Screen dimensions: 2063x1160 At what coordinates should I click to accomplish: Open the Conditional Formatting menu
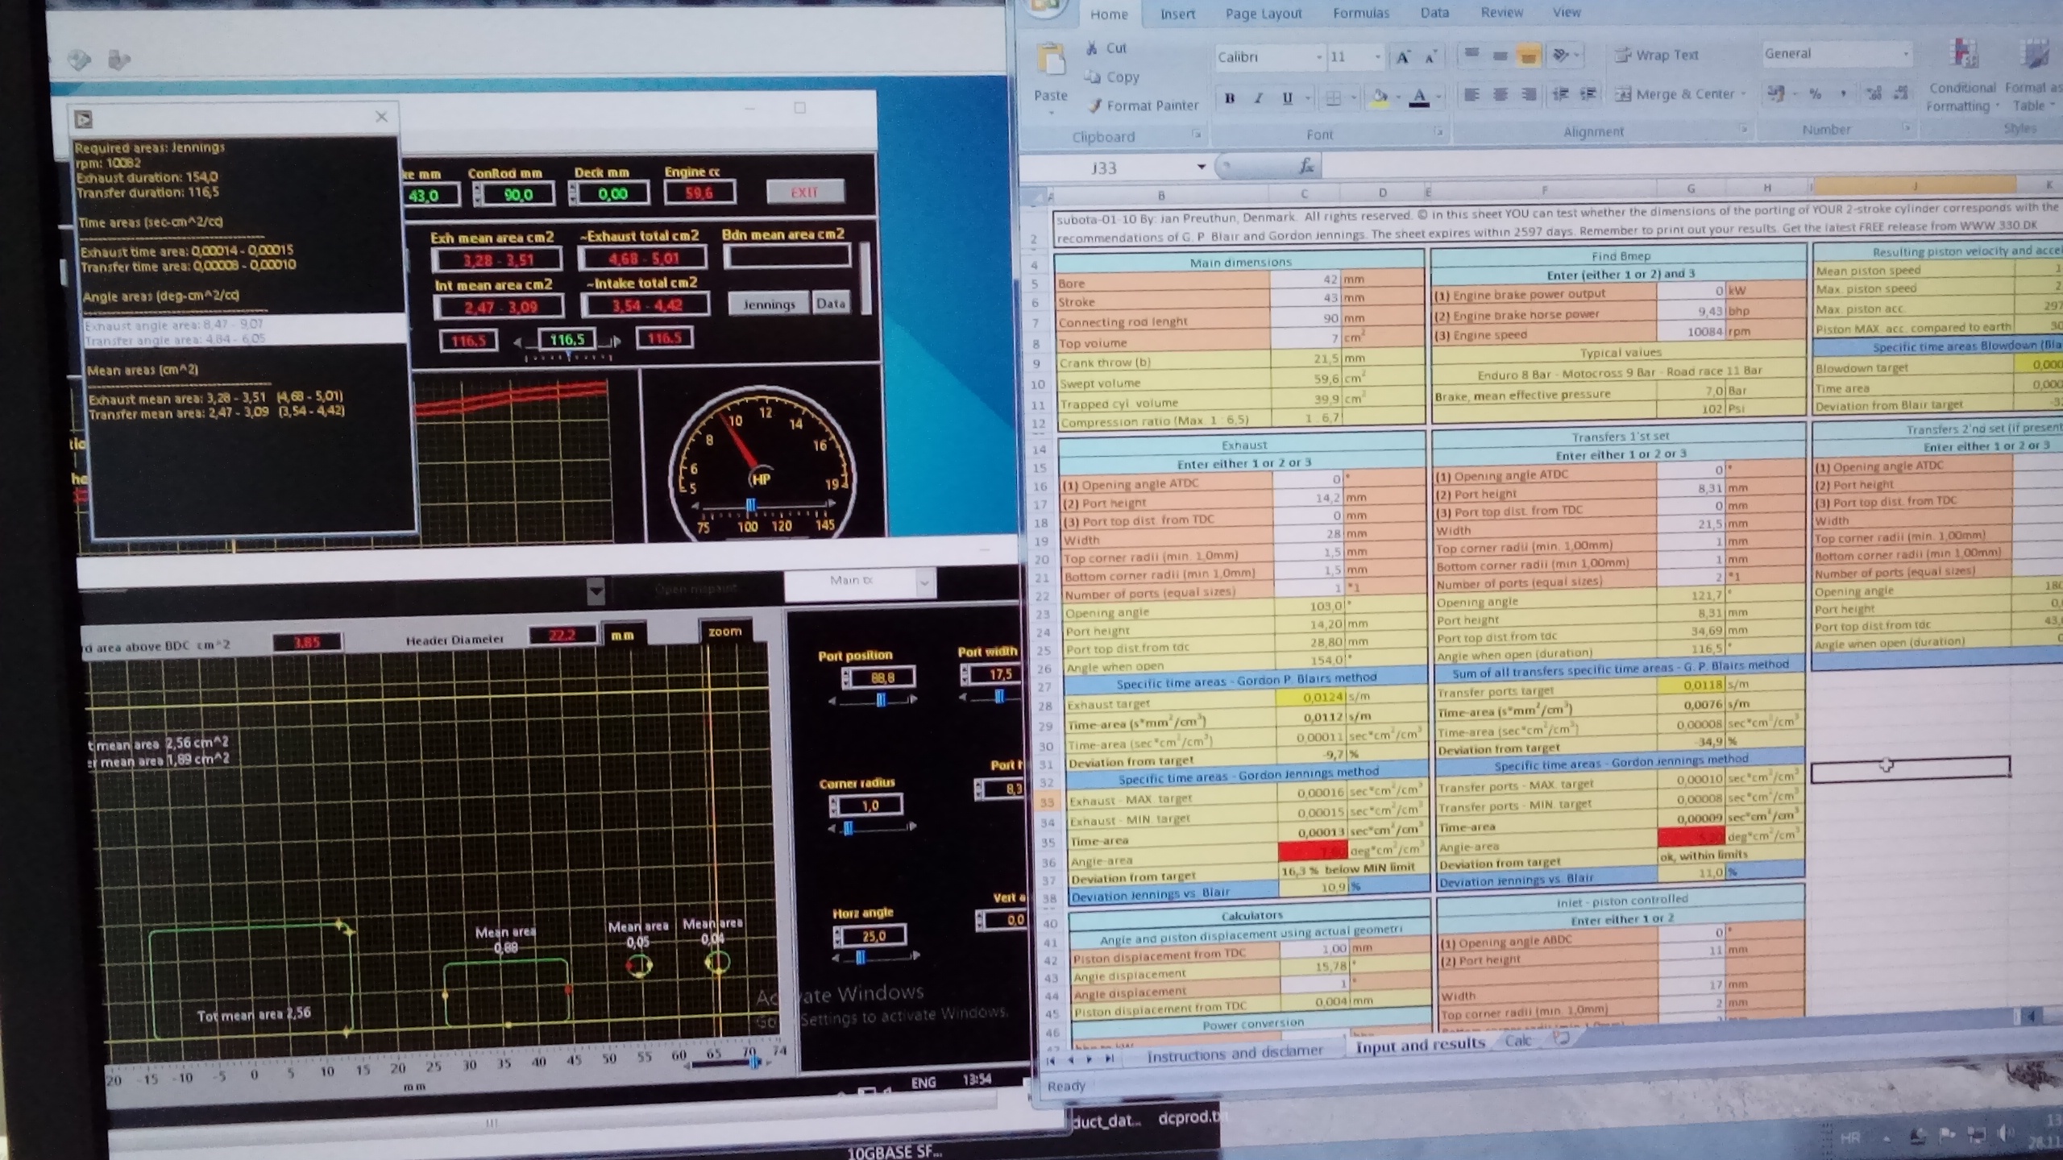pos(1962,77)
